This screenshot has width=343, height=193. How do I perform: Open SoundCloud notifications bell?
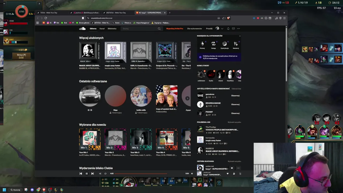(x=228, y=28)
